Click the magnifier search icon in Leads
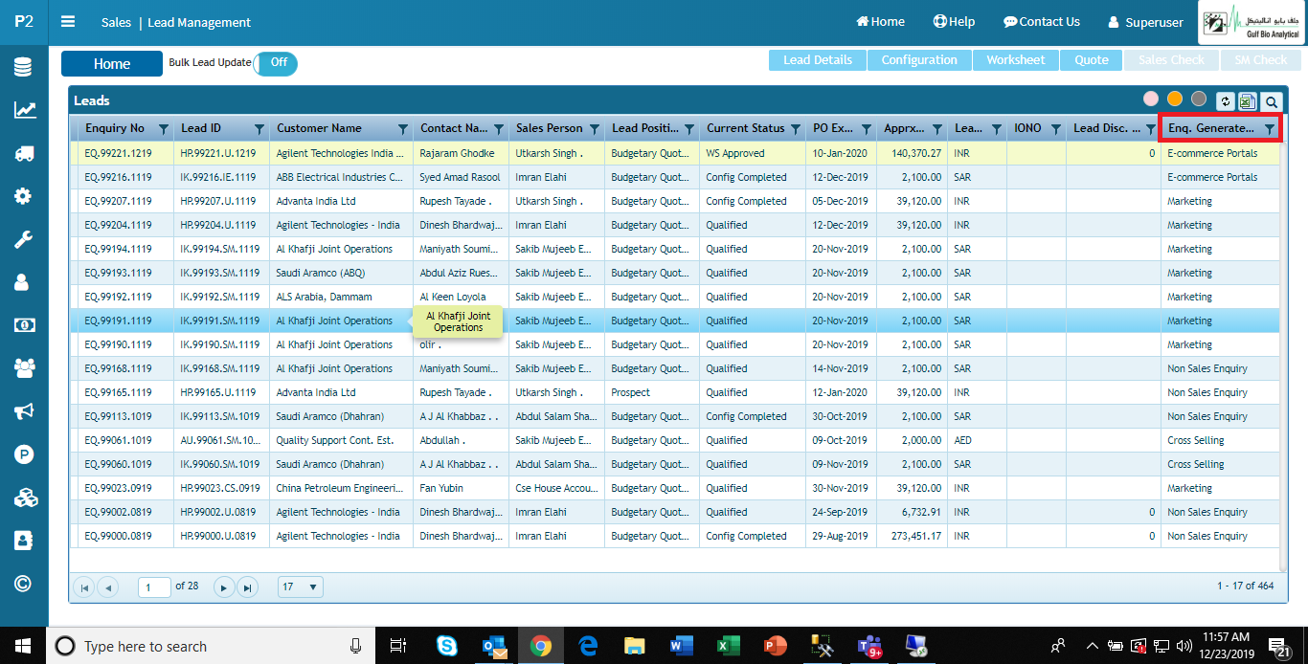 [x=1271, y=101]
